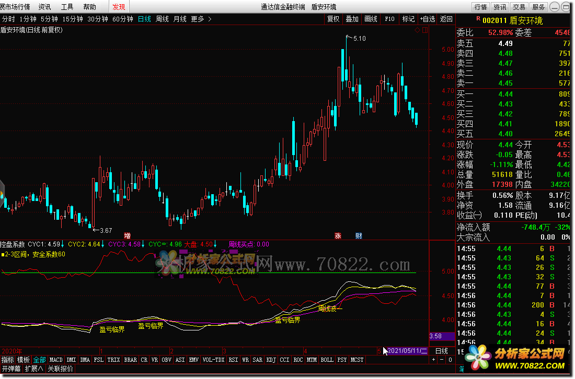Click the 关联报价 button
The image size is (575, 379).
[60, 369]
